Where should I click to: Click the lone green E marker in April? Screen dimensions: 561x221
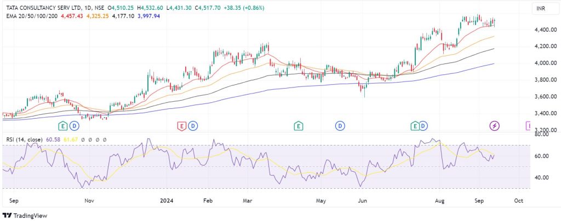point(299,126)
